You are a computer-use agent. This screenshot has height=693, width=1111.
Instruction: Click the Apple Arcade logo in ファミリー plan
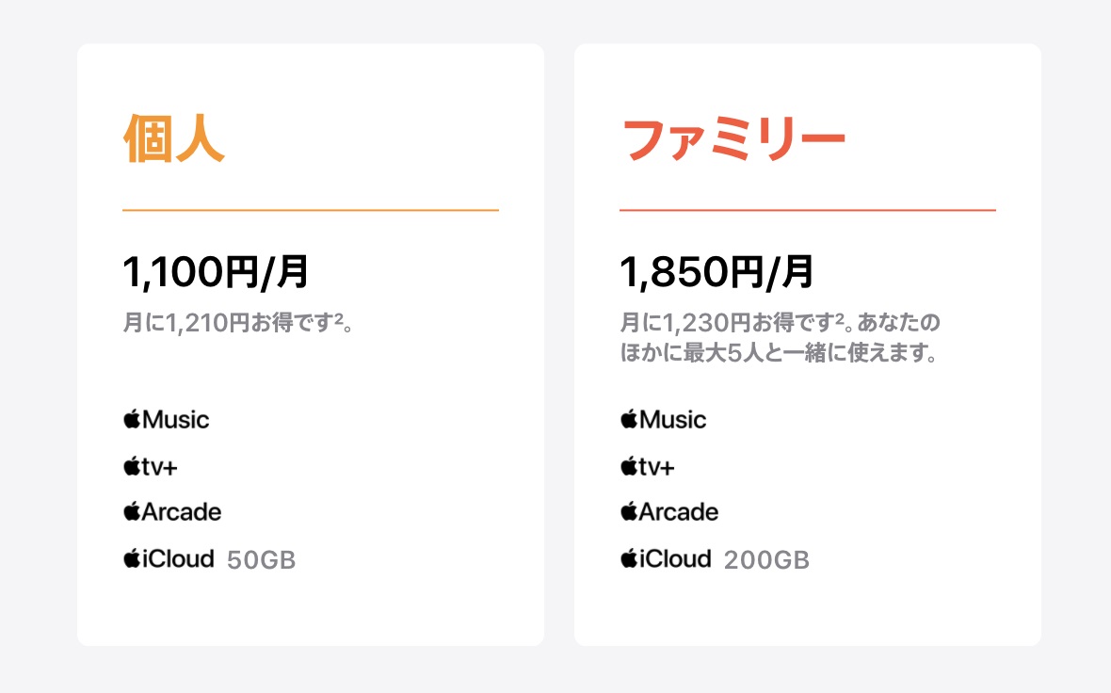pos(669,512)
